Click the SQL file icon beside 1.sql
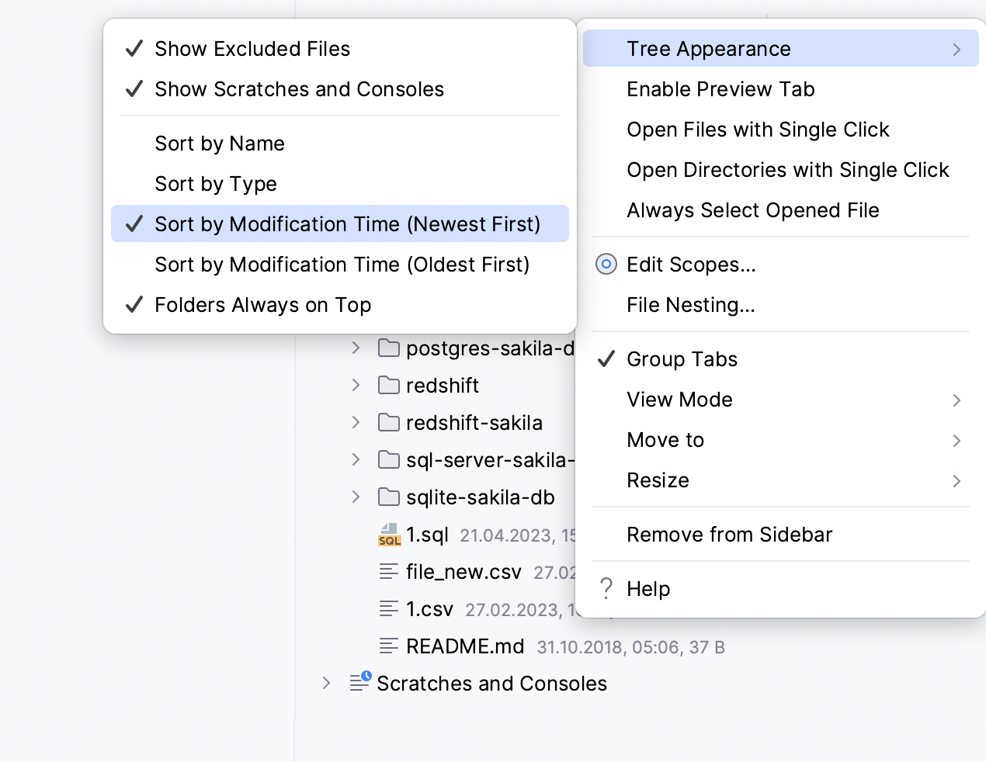Screen dimensions: 986x762 click(389, 535)
